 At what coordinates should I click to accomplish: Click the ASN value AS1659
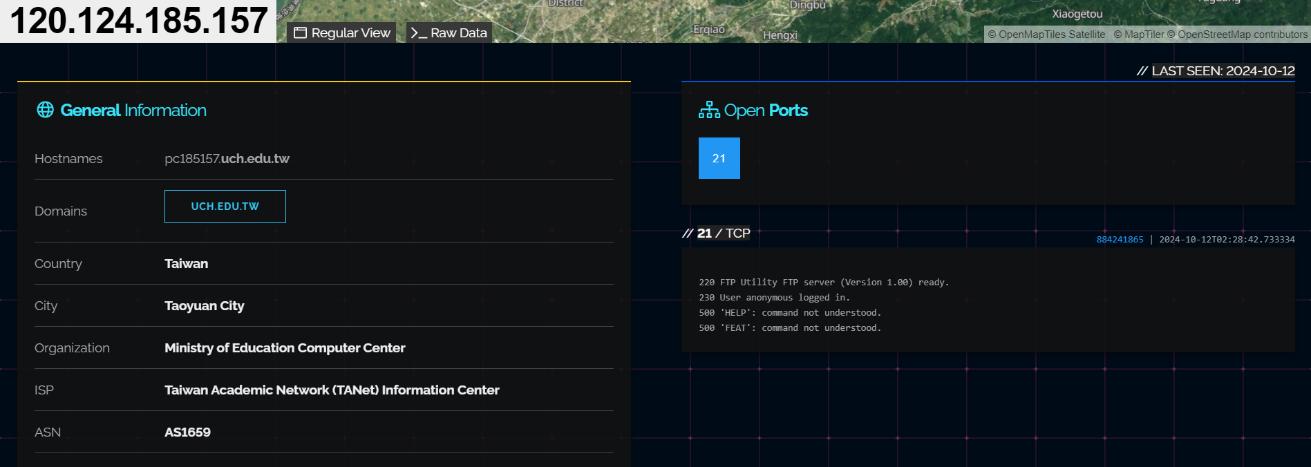coord(187,432)
